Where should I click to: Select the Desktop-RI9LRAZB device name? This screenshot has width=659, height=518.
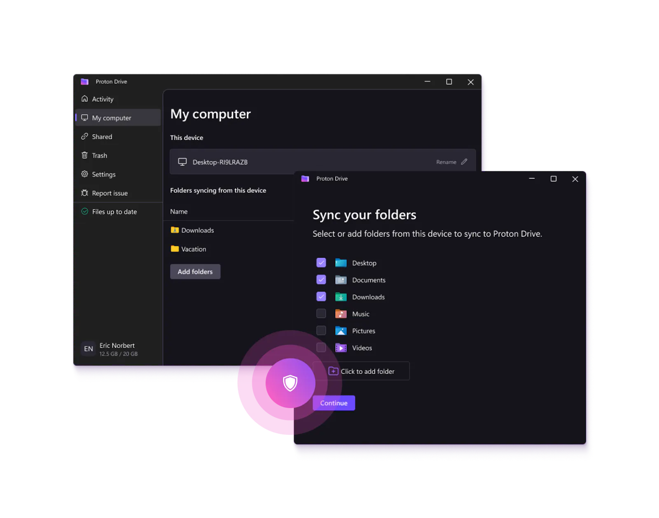pyautogui.click(x=220, y=162)
